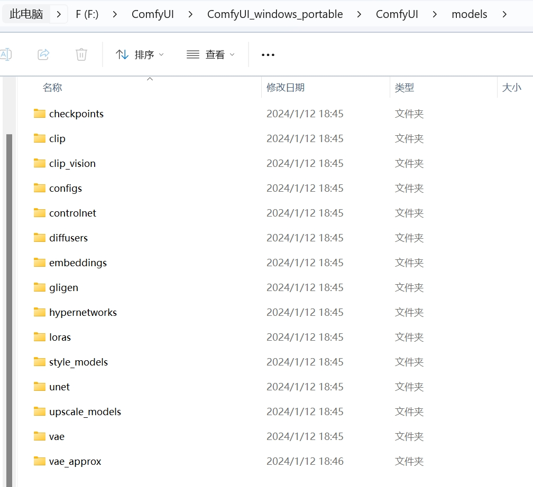Screen dimensions: 533x487
Task: Expand chevron after 此电脑 breadcrumb
Action: tap(59, 14)
